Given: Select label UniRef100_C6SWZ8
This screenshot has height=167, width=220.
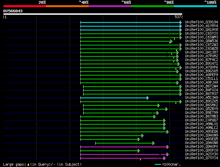Looking at the screenshot, I should point(201,49).
